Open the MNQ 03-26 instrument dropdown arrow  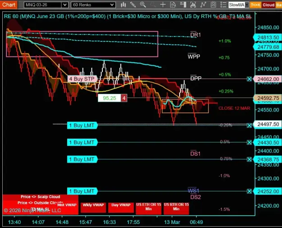coord(65,5)
